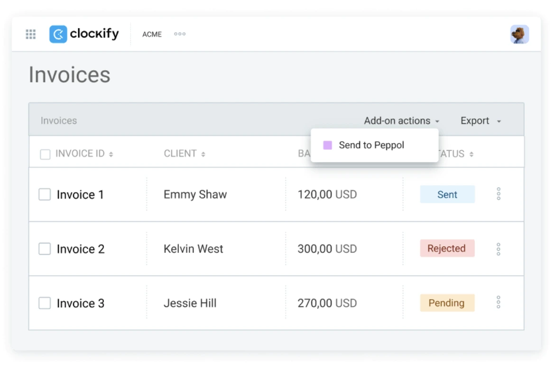Screen dimensions: 555x366
Task: Click the Invoices table panel label
Action: pyautogui.click(x=59, y=120)
